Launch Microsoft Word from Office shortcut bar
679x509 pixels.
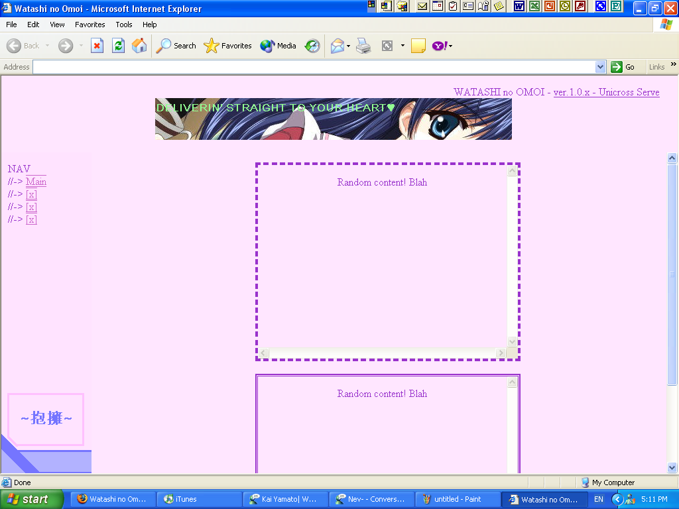point(519,6)
